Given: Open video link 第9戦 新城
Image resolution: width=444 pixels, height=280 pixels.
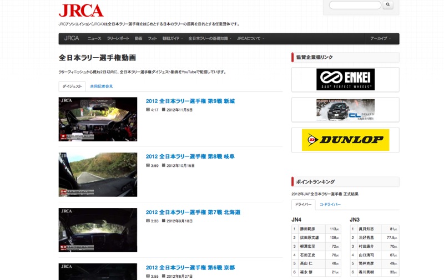Looking at the screenshot, I should click(190, 101).
